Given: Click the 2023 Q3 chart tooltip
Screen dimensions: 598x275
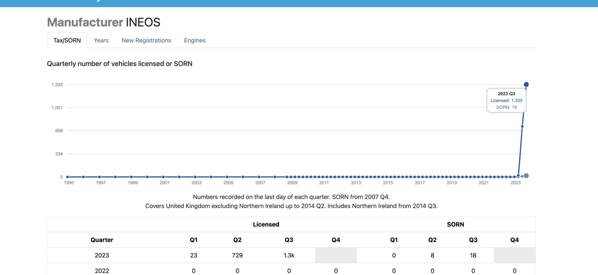Looking at the screenshot, I should click(506, 100).
